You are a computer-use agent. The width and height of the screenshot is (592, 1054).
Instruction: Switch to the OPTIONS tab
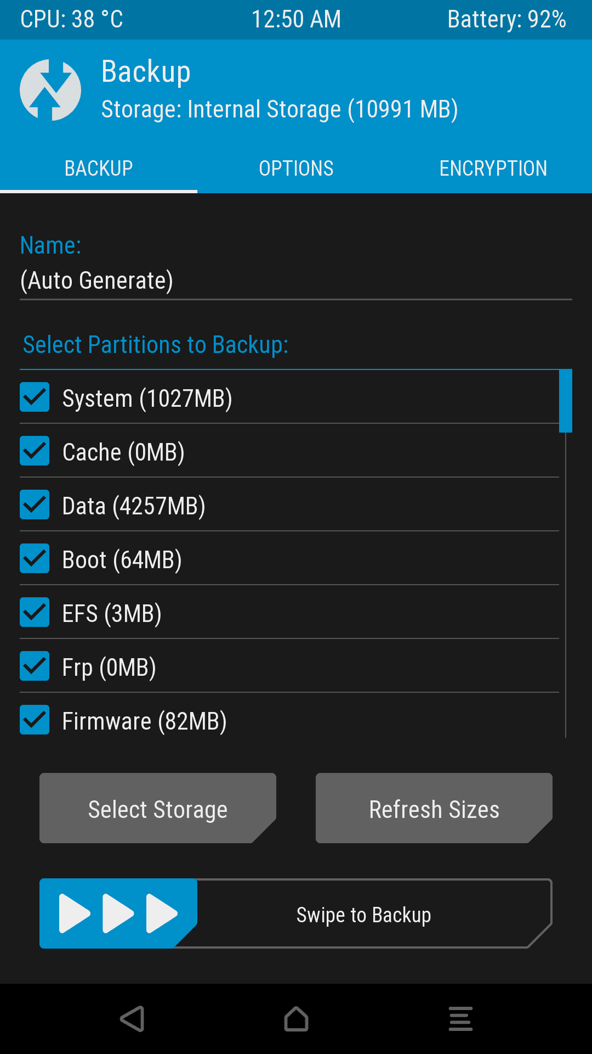coord(296,169)
